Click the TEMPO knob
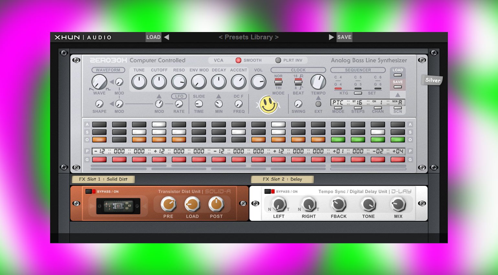The width and height of the screenshot is (498, 275). (x=318, y=82)
